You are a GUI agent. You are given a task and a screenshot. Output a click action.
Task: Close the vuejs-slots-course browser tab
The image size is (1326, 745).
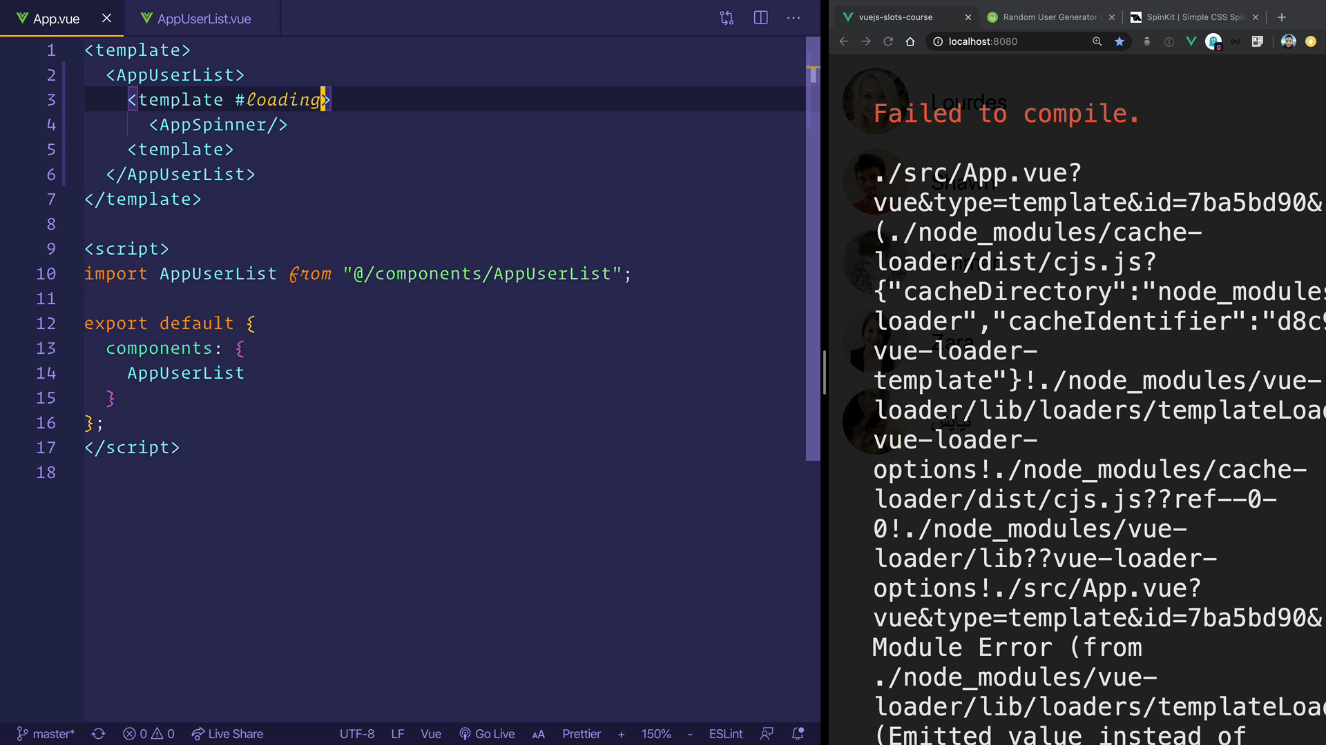click(968, 17)
